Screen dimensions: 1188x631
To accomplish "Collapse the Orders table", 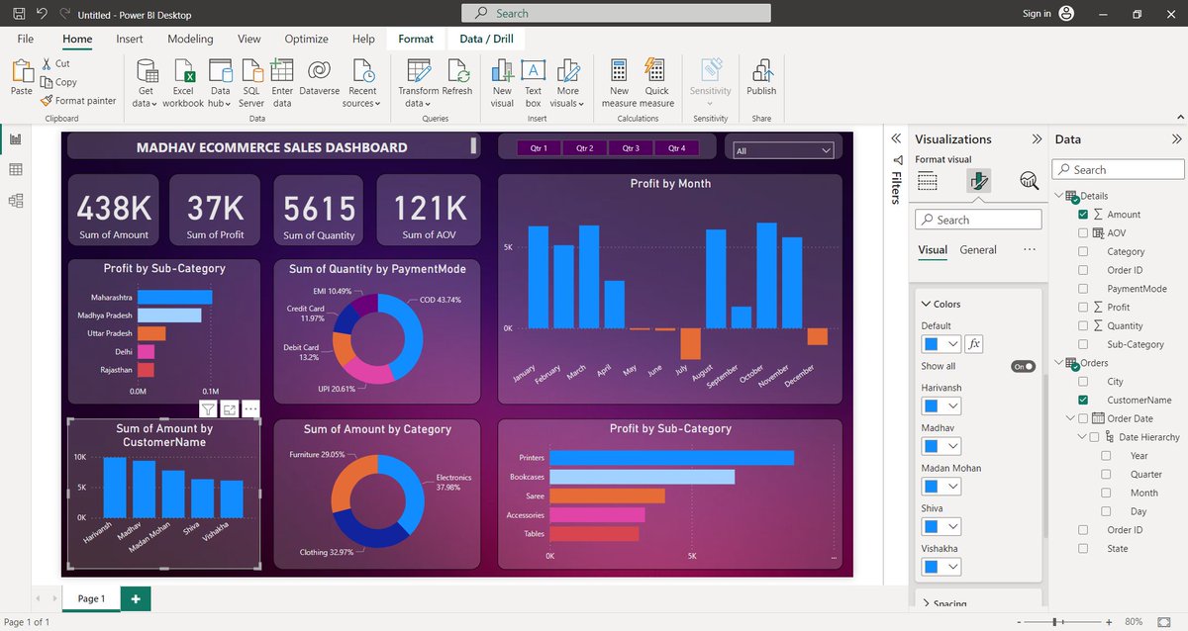I will tap(1057, 363).
